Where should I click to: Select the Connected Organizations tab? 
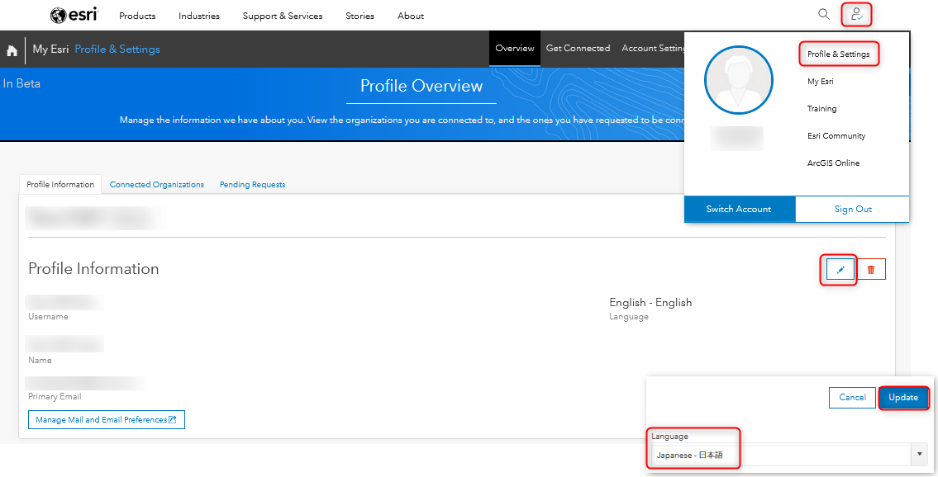157,185
